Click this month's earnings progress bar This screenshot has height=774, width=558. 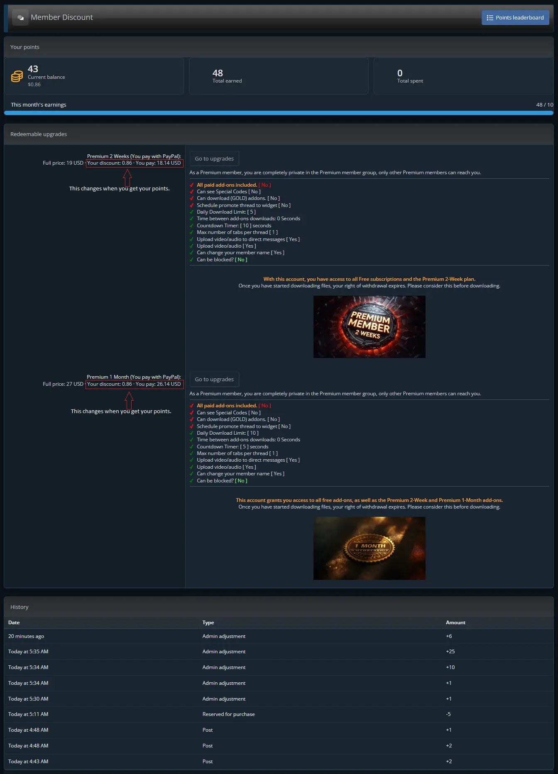point(279,113)
